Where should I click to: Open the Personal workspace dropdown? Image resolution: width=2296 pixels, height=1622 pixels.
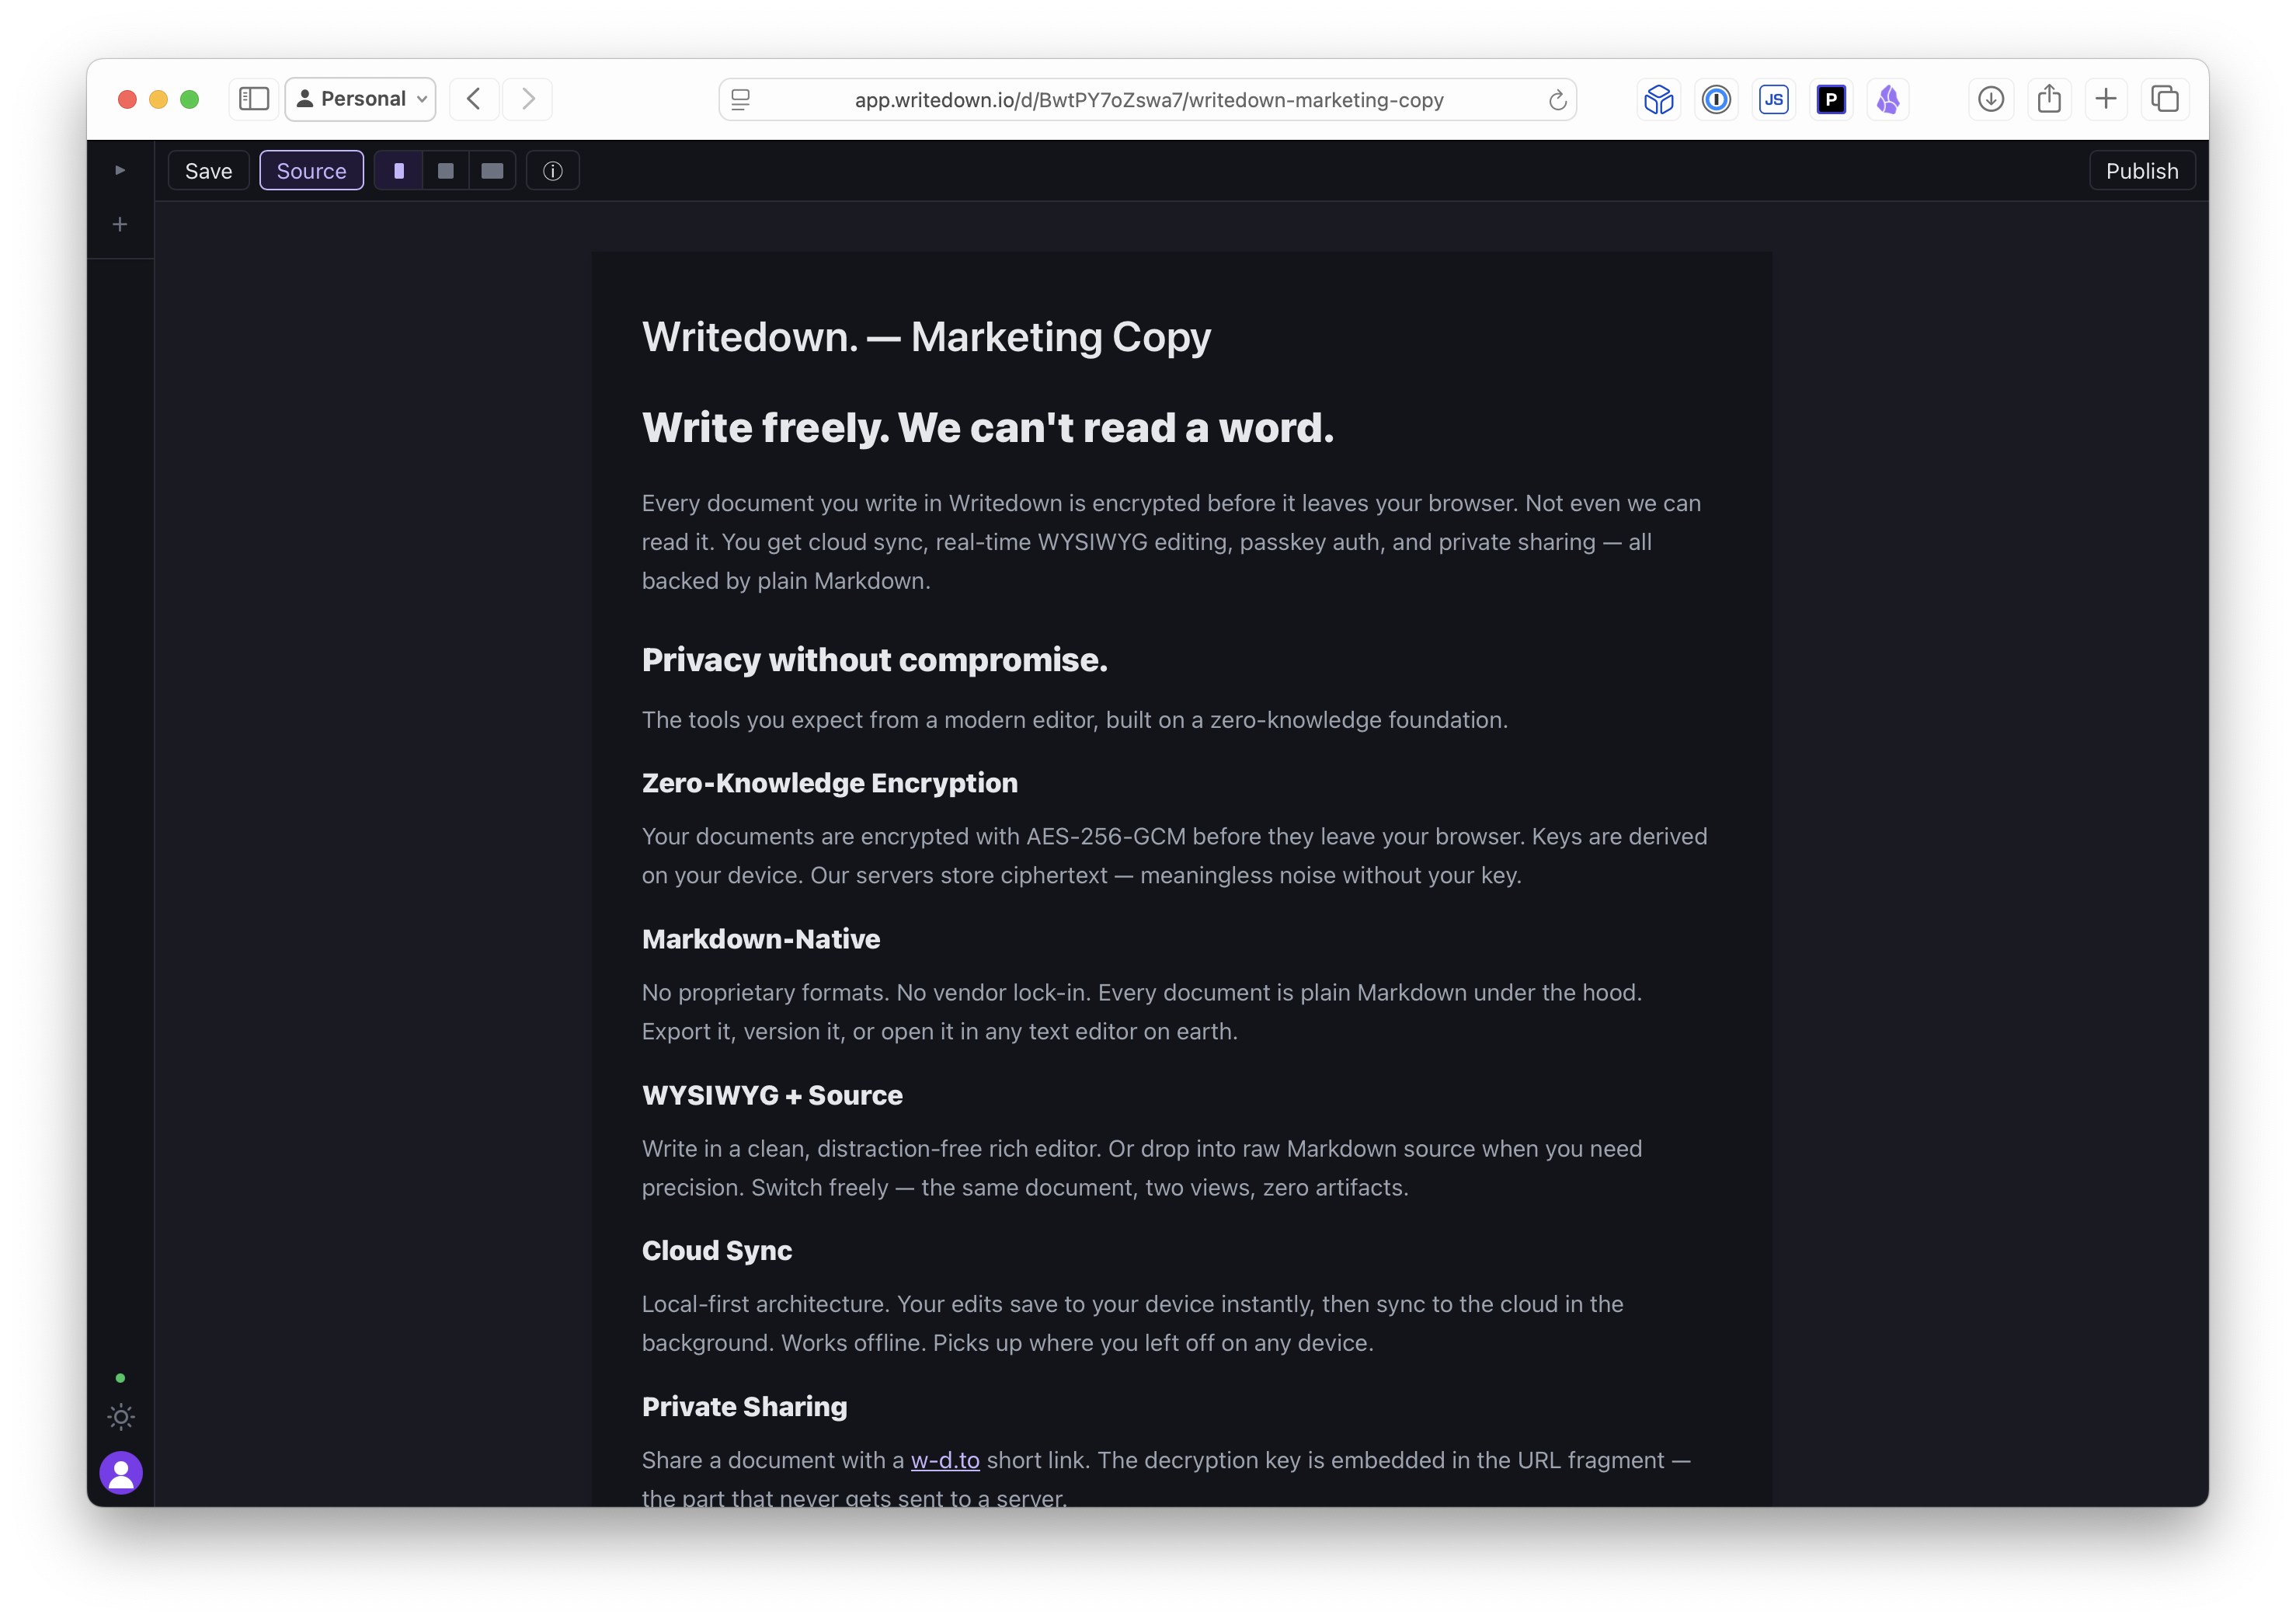(360, 99)
